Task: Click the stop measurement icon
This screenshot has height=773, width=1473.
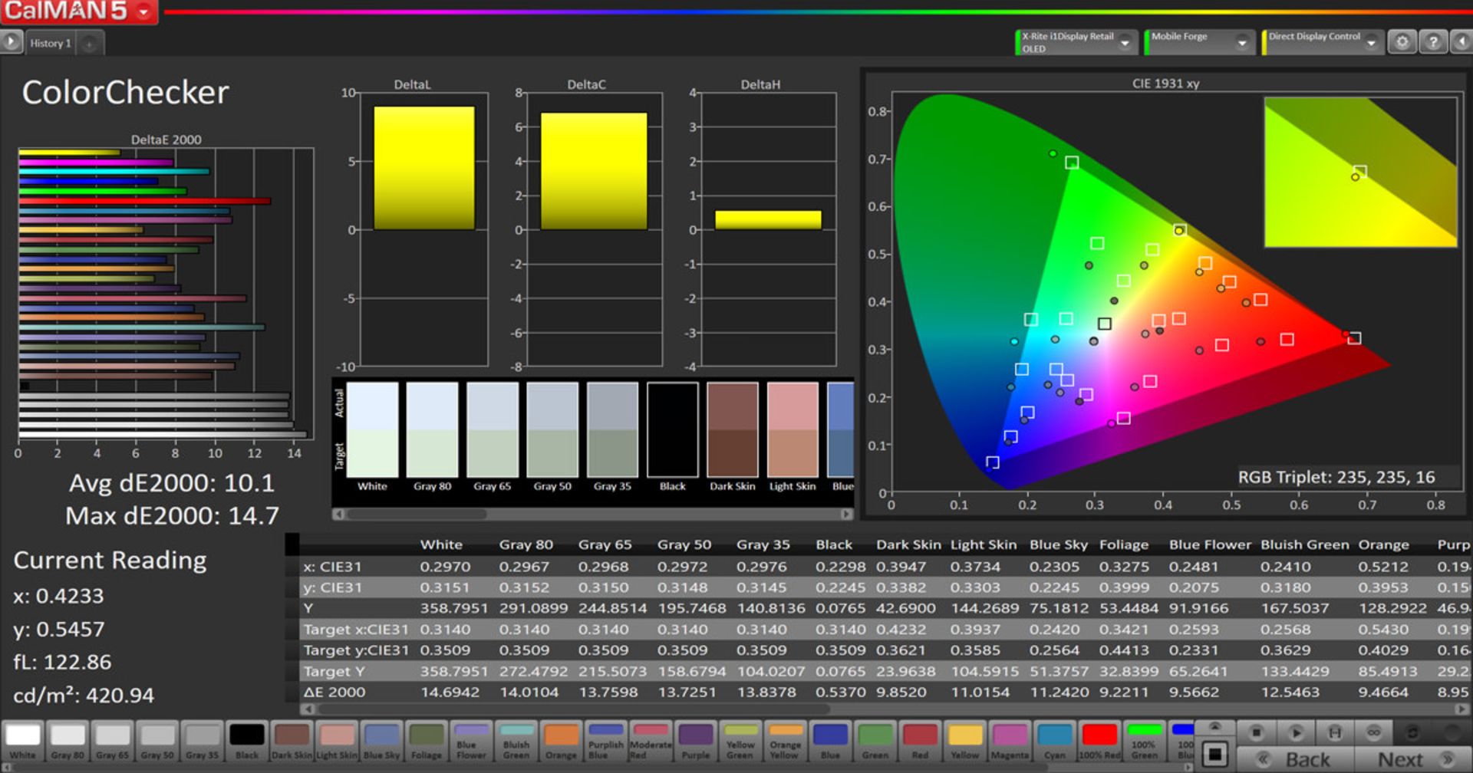Action: [x=1257, y=732]
